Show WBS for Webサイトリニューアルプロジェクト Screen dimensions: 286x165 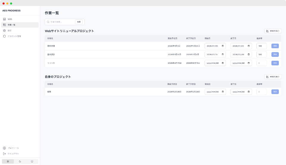click(273, 31)
